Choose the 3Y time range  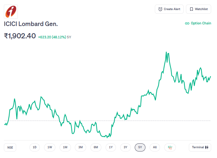point(125,147)
